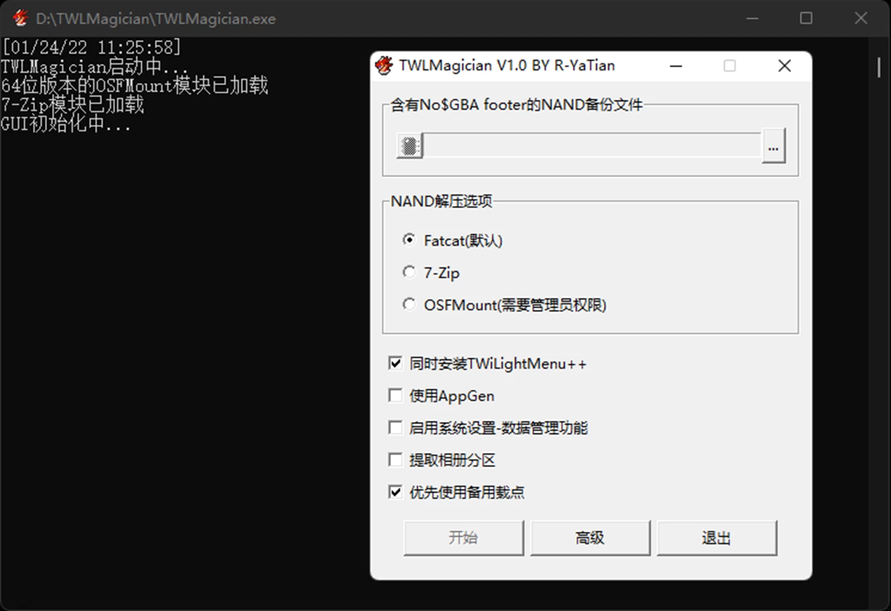Image resolution: width=891 pixels, height=611 pixels.
Task: Minimize the console window TWLMagician.exe
Action: [752, 18]
